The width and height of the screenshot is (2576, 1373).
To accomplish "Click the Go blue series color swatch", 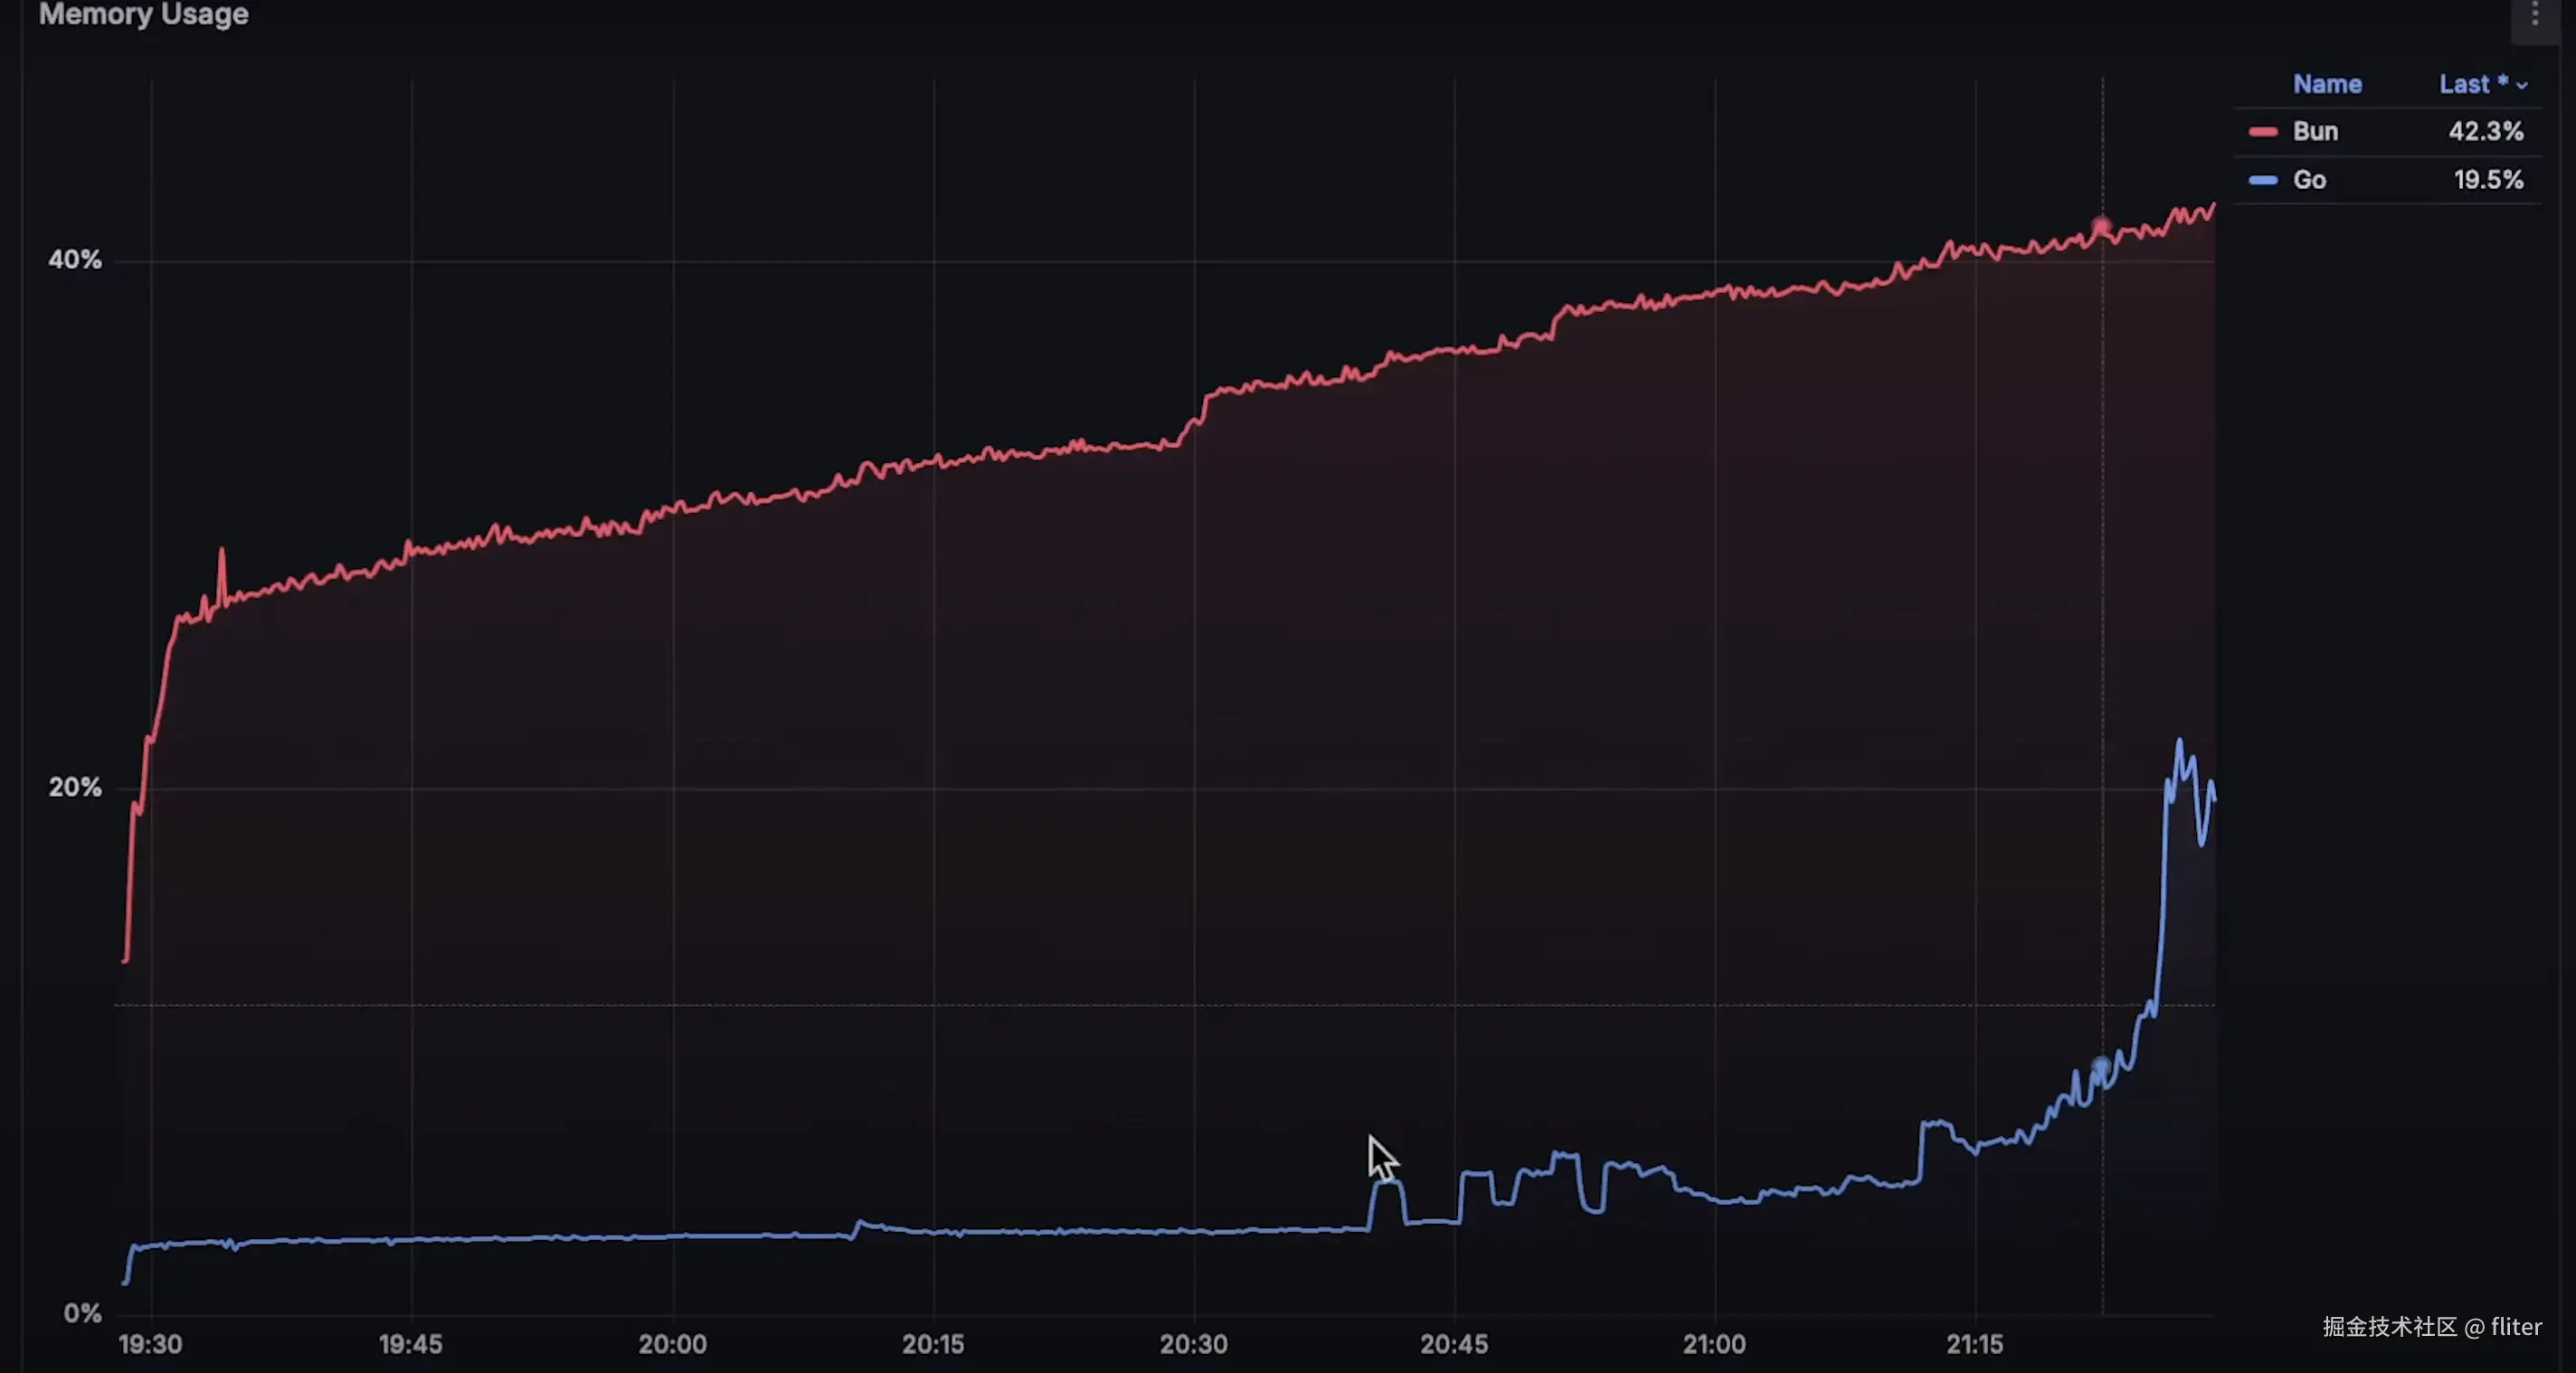I will coord(2262,180).
